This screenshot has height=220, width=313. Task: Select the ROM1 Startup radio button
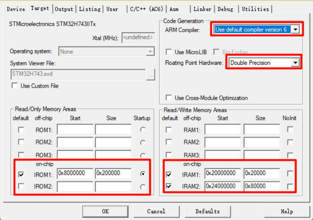click(142, 130)
